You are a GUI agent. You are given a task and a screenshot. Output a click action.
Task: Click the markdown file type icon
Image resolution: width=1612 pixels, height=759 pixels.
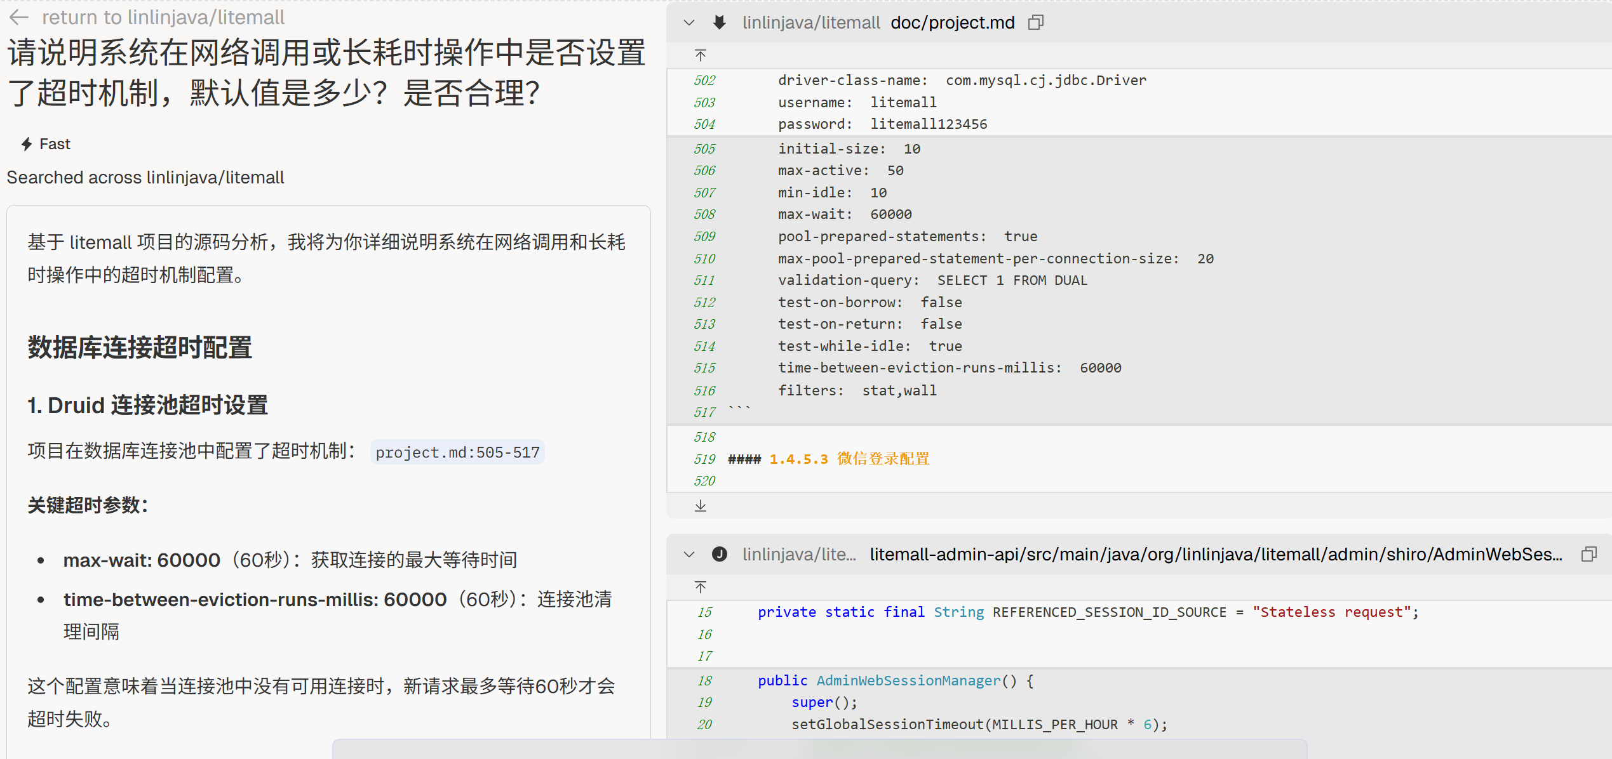coord(719,23)
